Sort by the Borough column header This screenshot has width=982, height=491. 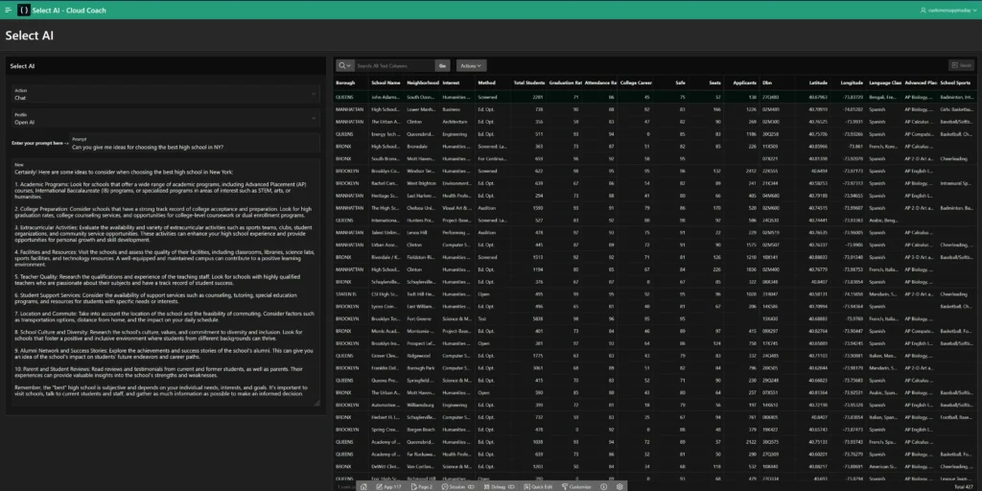344,83
